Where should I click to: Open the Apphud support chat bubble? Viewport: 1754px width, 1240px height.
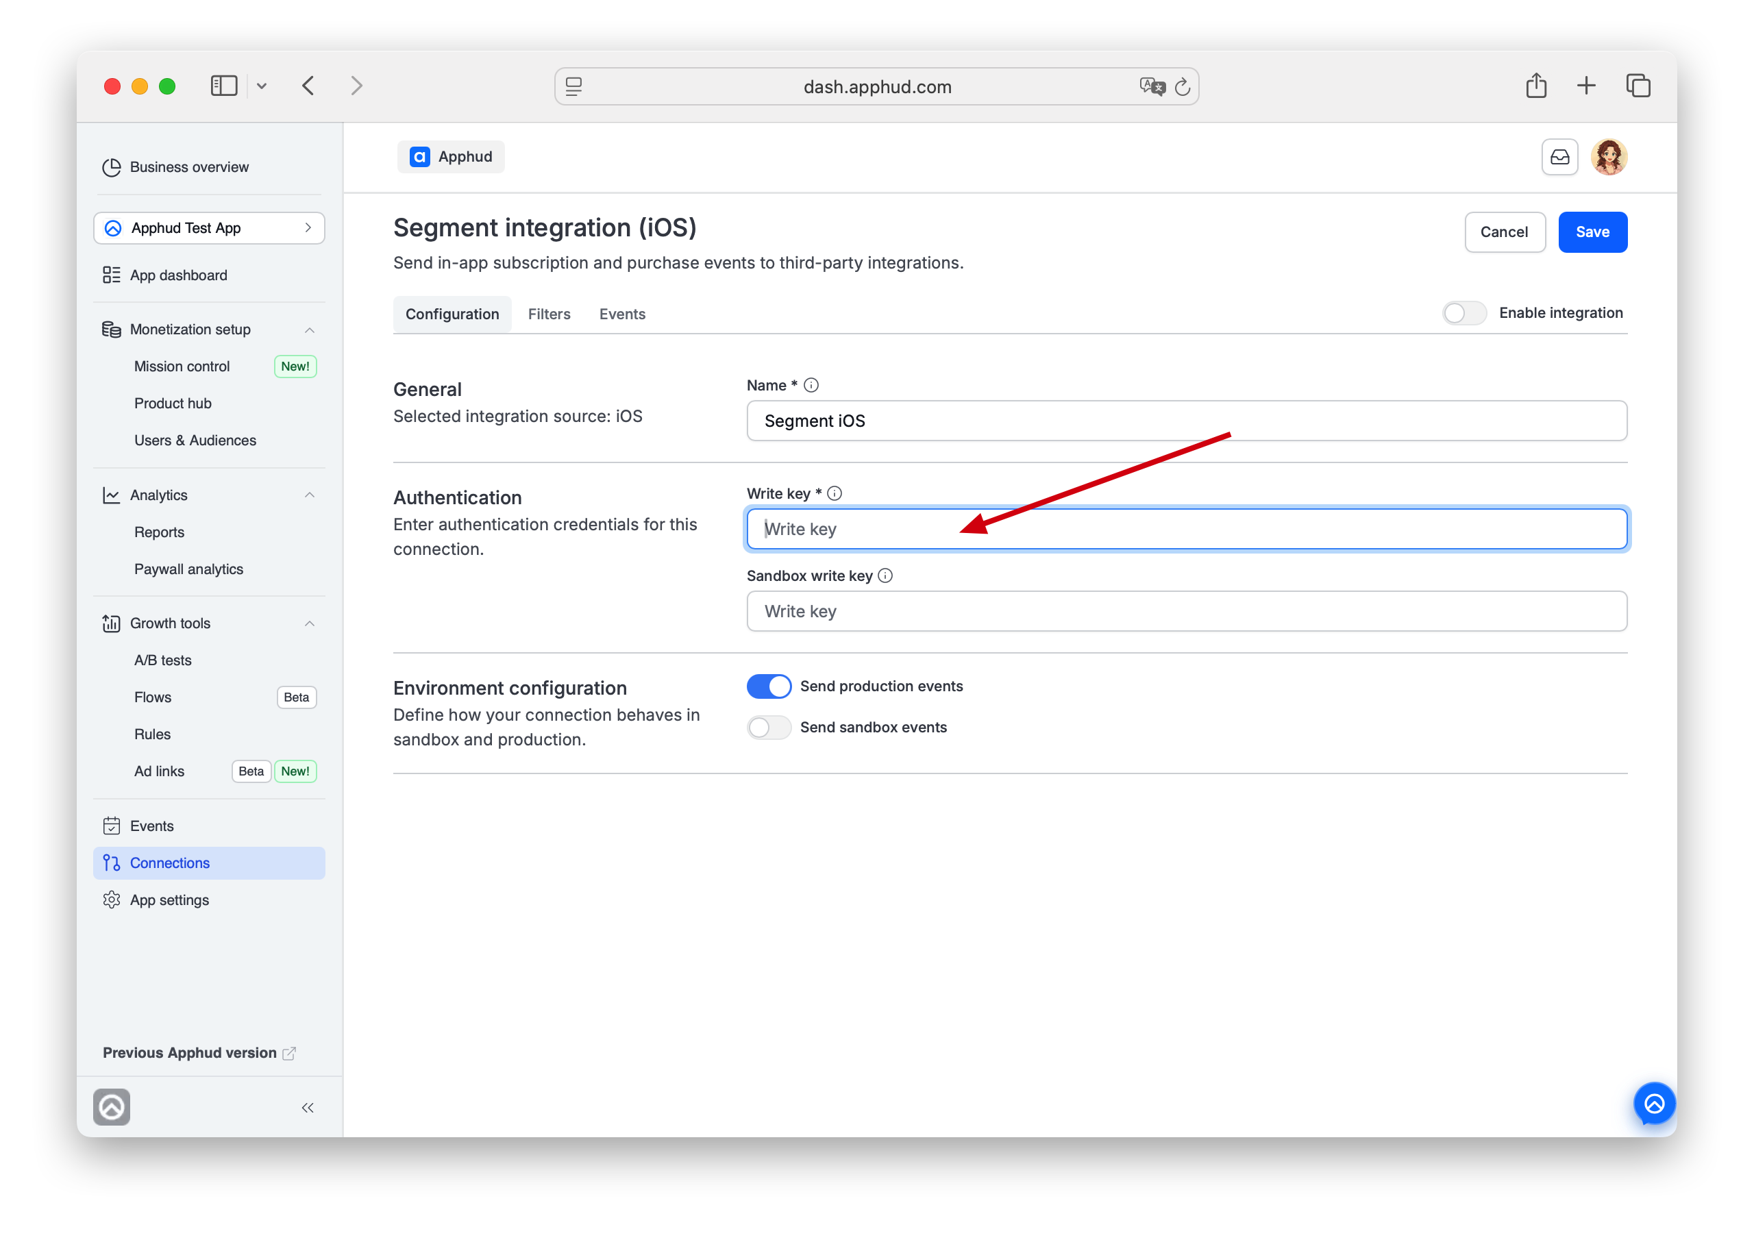1654,1103
